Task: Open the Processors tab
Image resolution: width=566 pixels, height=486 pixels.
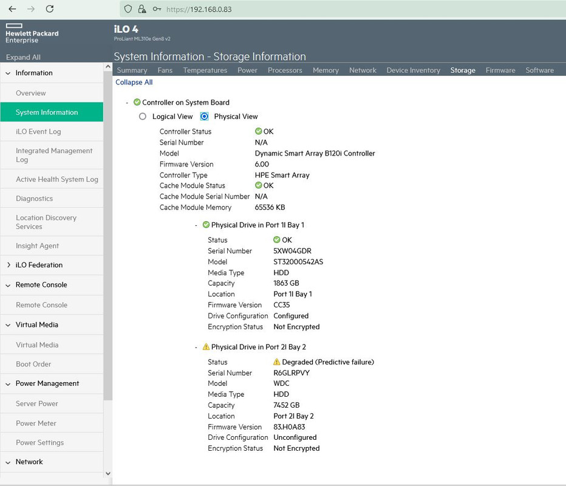Action: tap(285, 70)
